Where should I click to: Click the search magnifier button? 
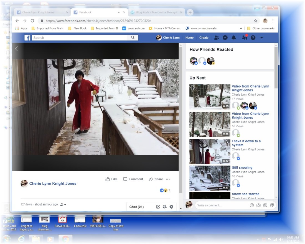tap(133, 38)
